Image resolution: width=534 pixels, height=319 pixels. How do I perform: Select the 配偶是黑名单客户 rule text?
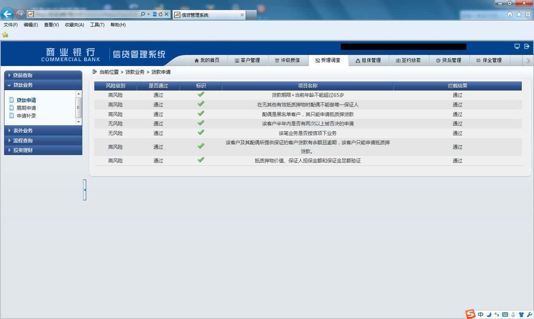tap(308, 114)
